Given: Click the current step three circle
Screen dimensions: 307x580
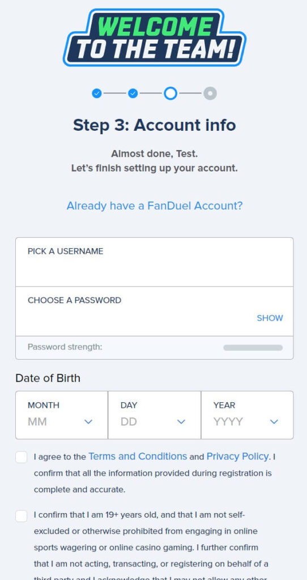Looking at the screenshot, I should 170,93.
